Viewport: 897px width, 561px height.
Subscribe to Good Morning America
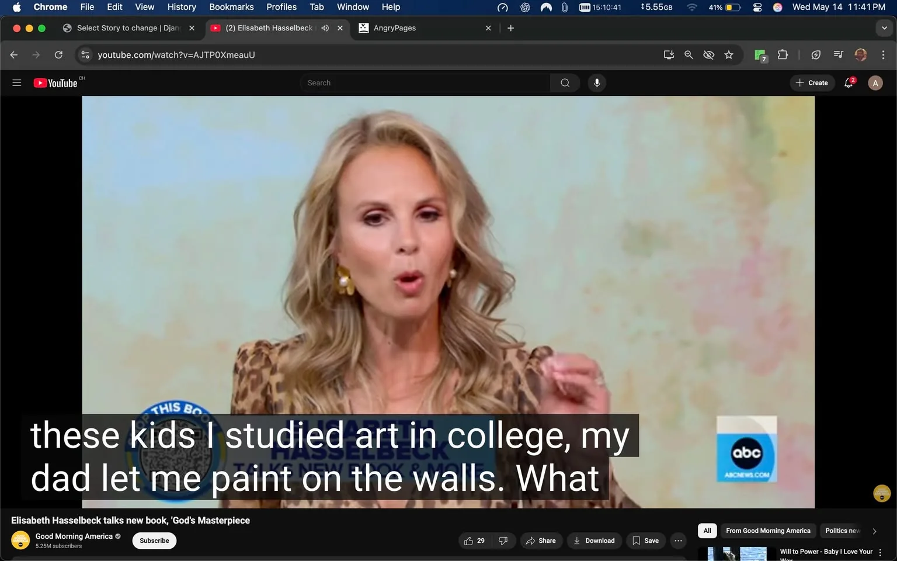click(x=154, y=541)
